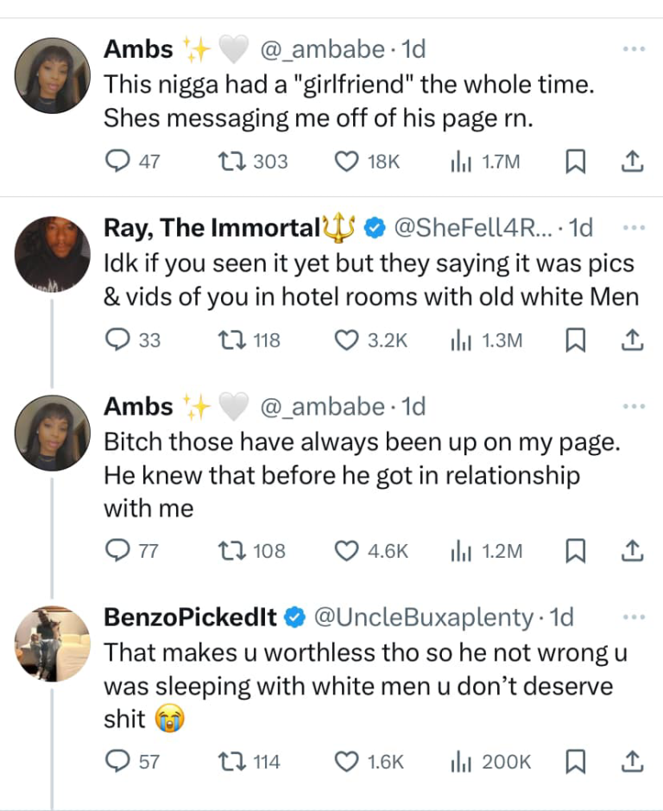Open BenzoPickedIt's profile avatar
The height and width of the screenshot is (811, 663).
click(54, 643)
